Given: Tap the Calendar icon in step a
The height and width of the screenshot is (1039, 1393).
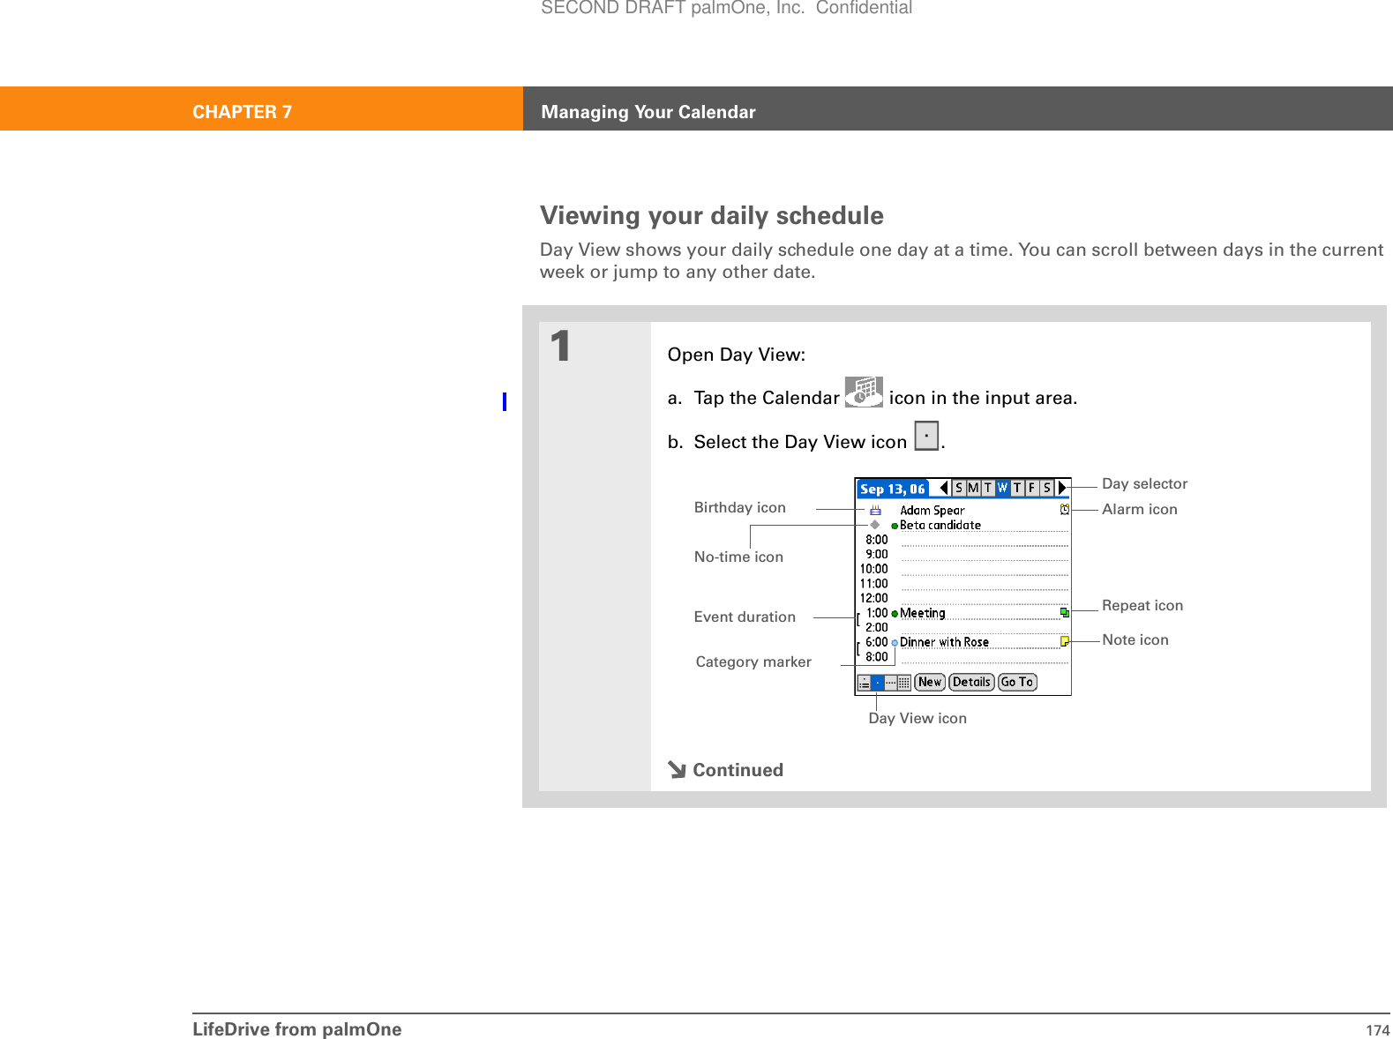Looking at the screenshot, I should (864, 392).
